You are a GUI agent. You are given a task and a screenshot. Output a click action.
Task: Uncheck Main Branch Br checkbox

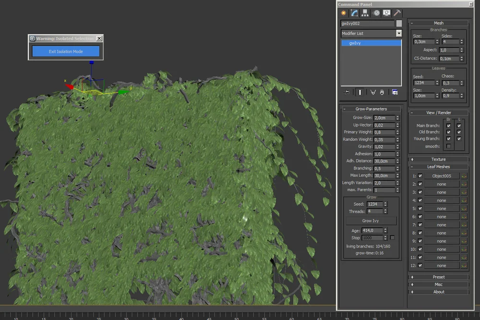click(449, 126)
